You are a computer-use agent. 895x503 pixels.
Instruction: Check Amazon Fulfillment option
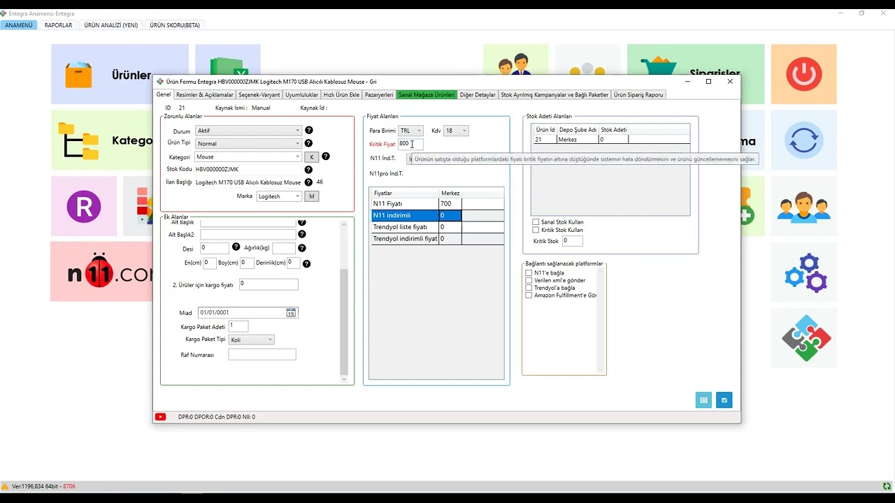tap(529, 296)
